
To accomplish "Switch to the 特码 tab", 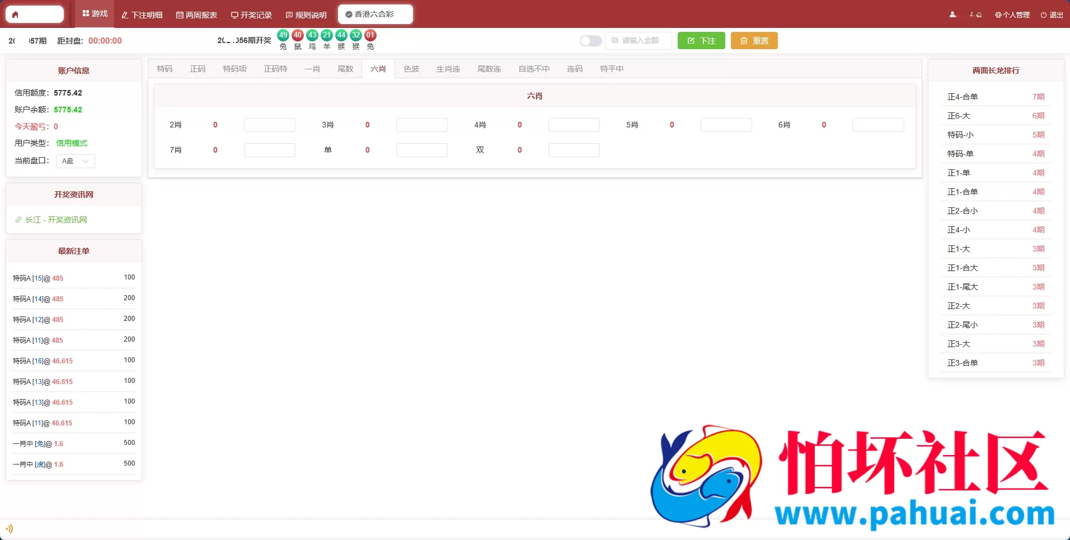I will (x=165, y=69).
